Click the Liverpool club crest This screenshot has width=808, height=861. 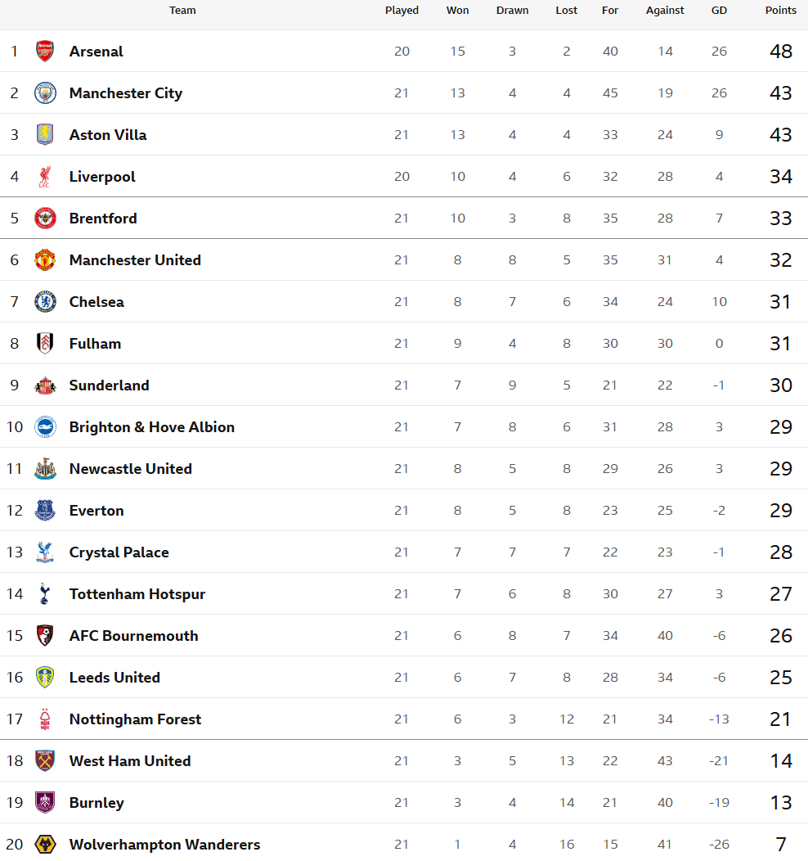(45, 177)
